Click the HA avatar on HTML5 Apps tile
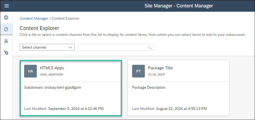Screen dimensions: 255x120 (x=30, y=71)
